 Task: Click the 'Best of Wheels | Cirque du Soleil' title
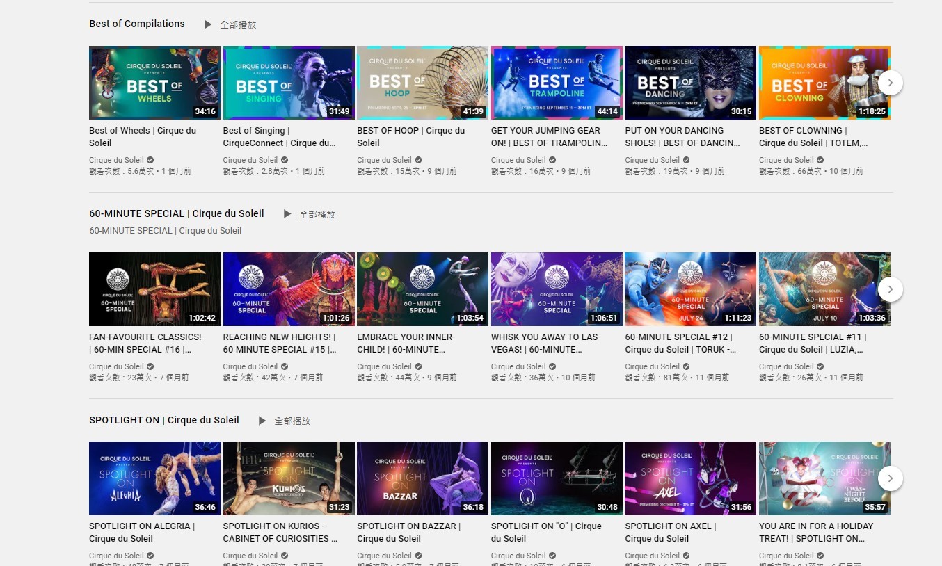pos(143,136)
